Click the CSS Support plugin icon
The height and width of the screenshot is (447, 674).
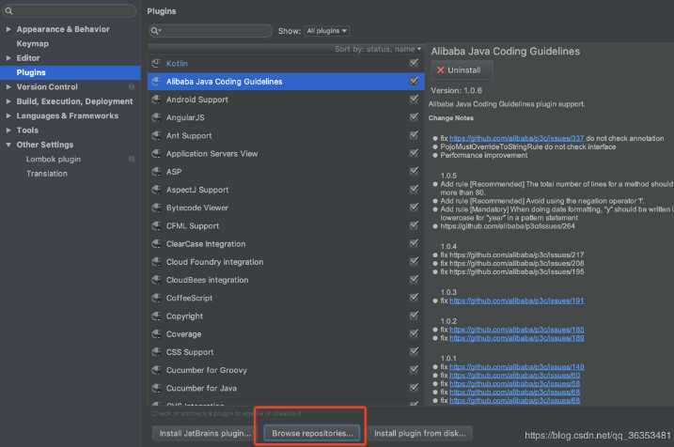pyautogui.click(x=156, y=351)
